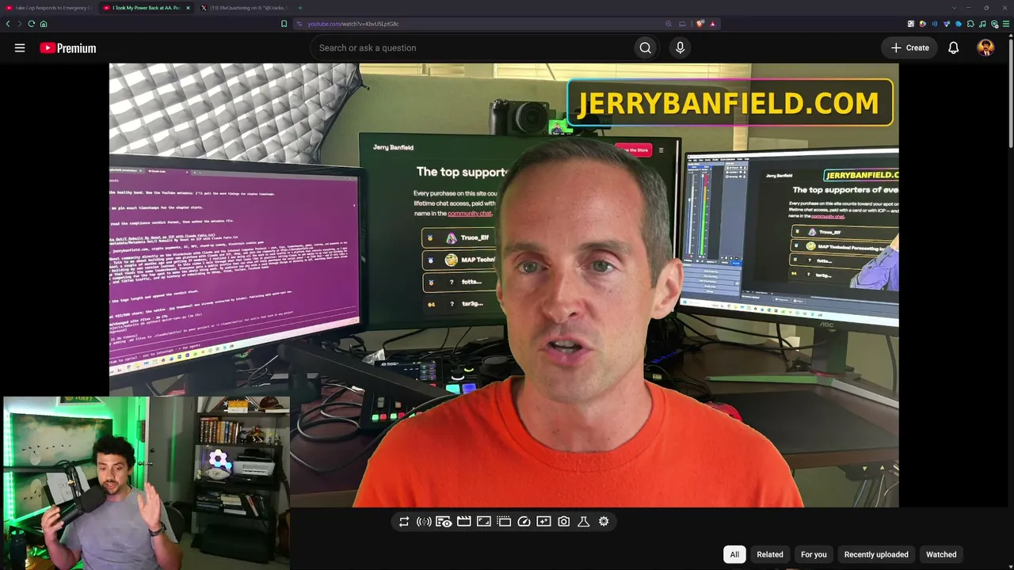Focus the Search or ask a question box
Screen dimensions: 1014x570
471,47
